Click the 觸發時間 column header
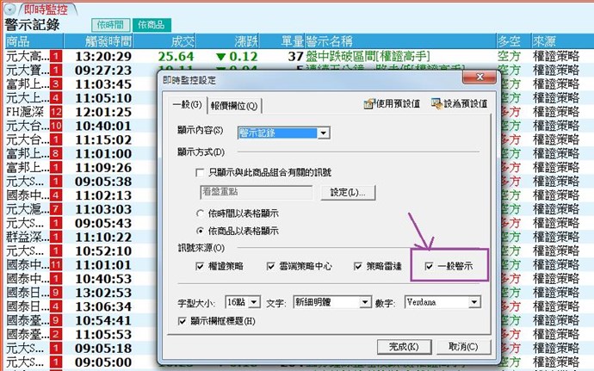Image resolution: width=594 pixels, height=371 pixels. point(98,41)
